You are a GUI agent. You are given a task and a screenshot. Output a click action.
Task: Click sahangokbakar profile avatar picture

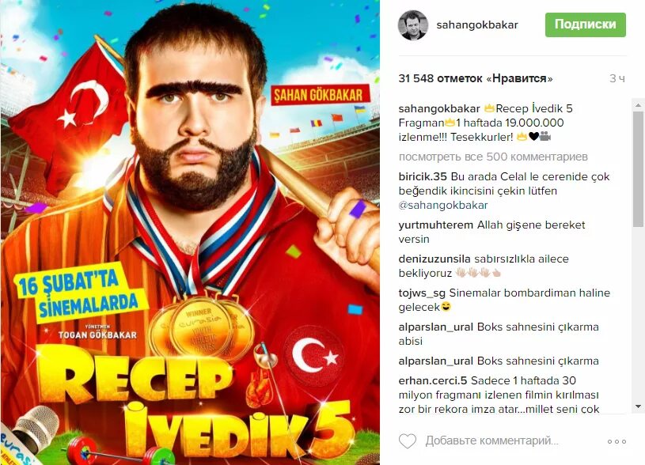point(413,25)
